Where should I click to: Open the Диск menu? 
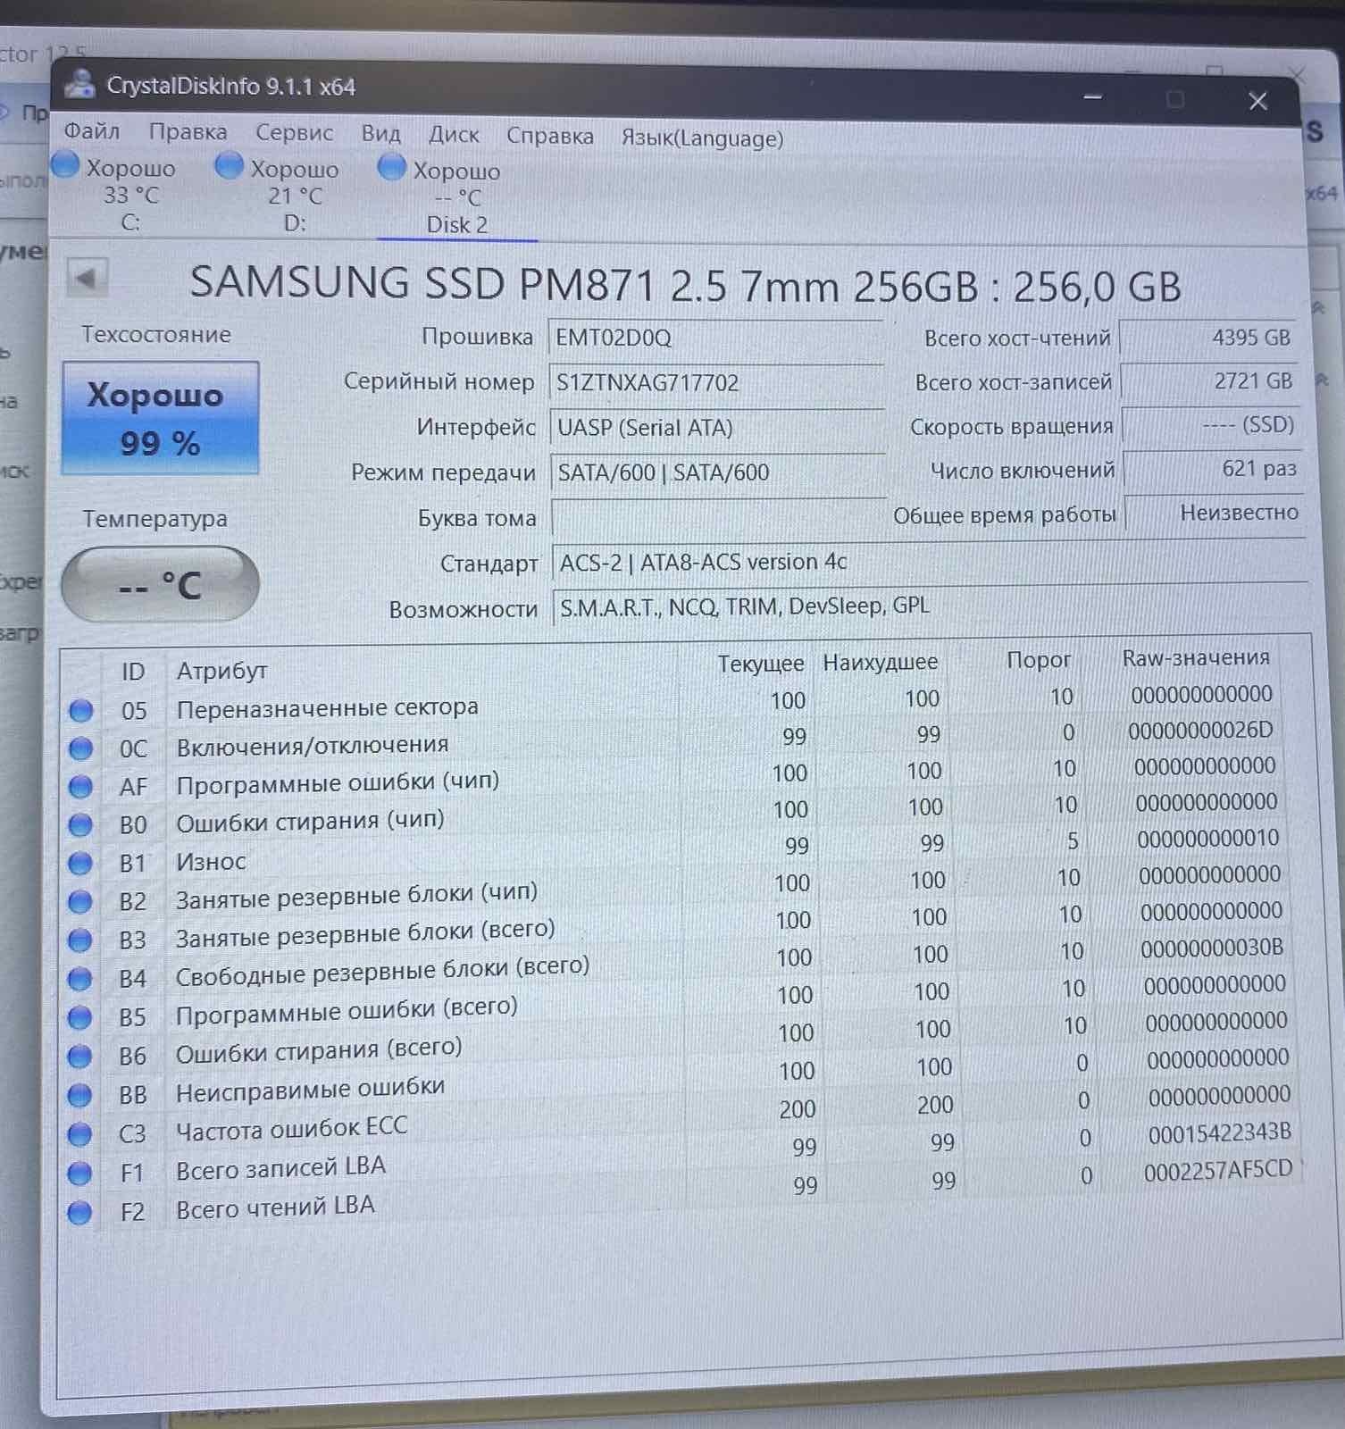click(454, 135)
